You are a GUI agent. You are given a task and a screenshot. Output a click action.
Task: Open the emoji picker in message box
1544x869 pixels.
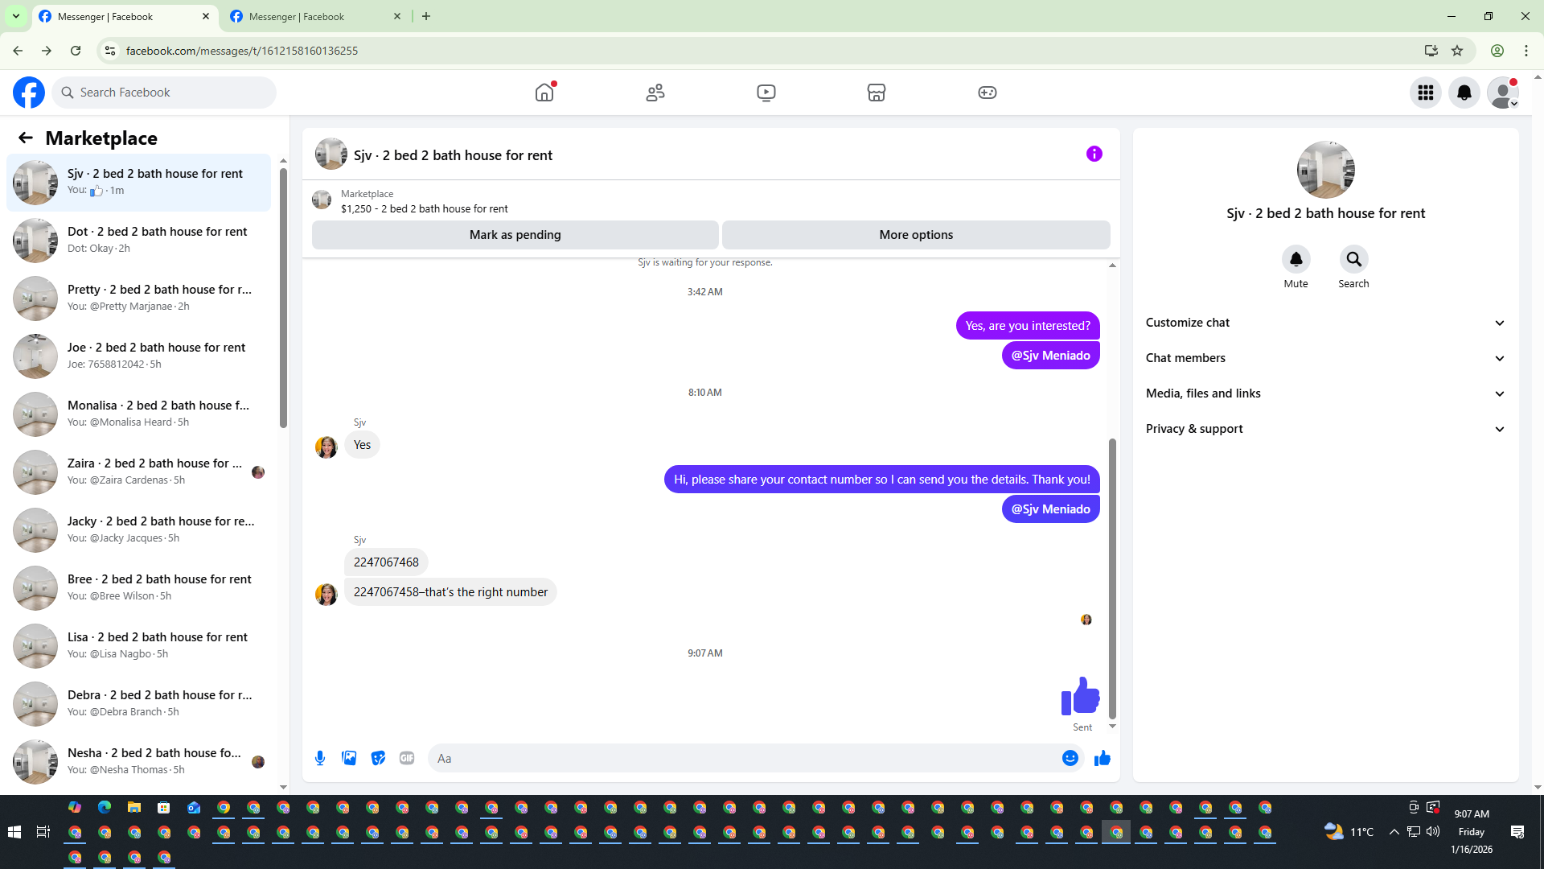[1070, 758]
